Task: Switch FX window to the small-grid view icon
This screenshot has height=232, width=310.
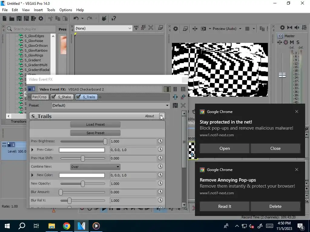Action: click(x=175, y=89)
